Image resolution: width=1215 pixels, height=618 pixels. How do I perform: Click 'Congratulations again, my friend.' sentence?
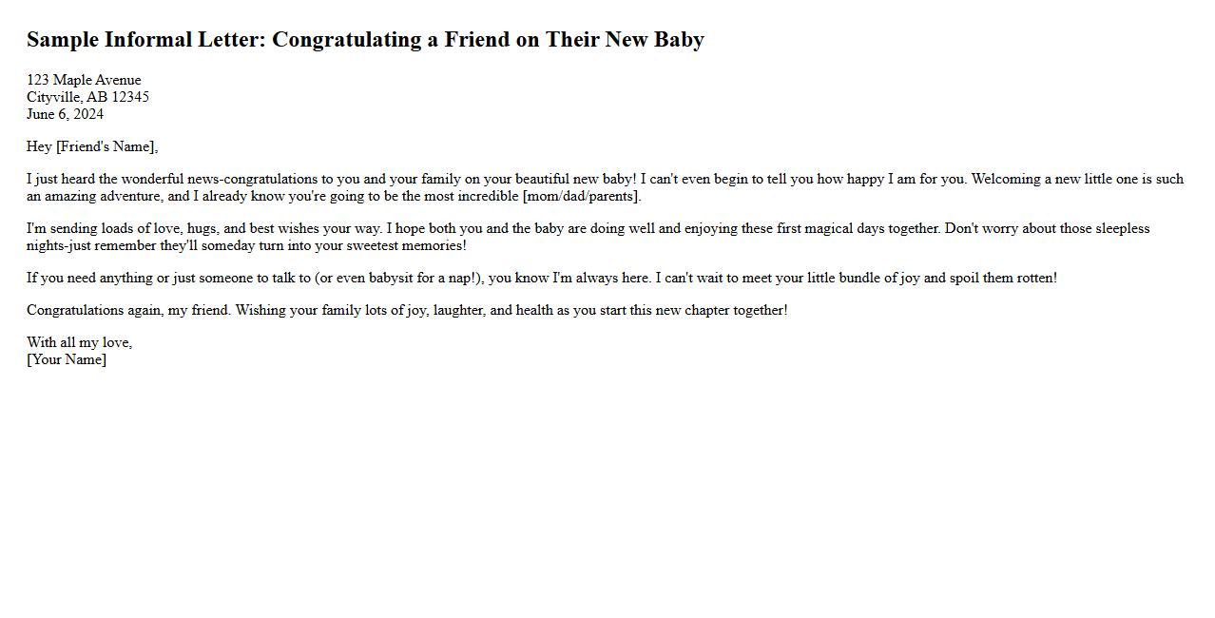[128, 310]
